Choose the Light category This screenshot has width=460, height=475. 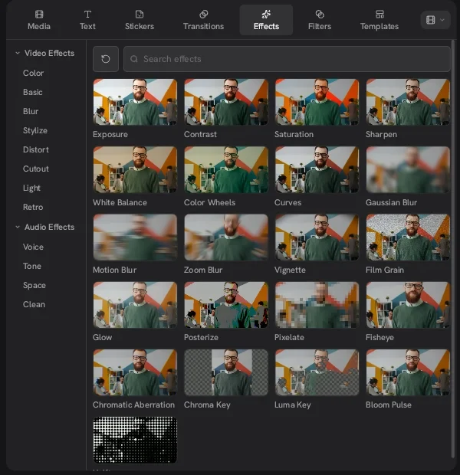click(31, 188)
